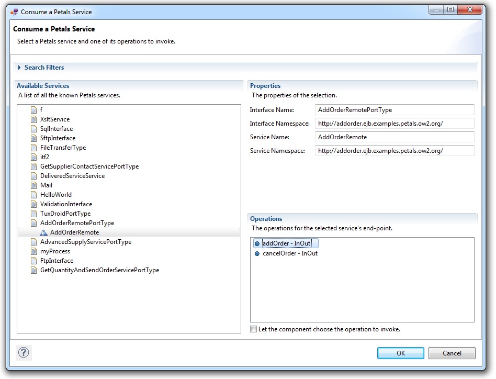Click the cancelOrder operation gear icon
This screenshot has height=379, width=496.
pyautogui.click(x=257, y=254)
